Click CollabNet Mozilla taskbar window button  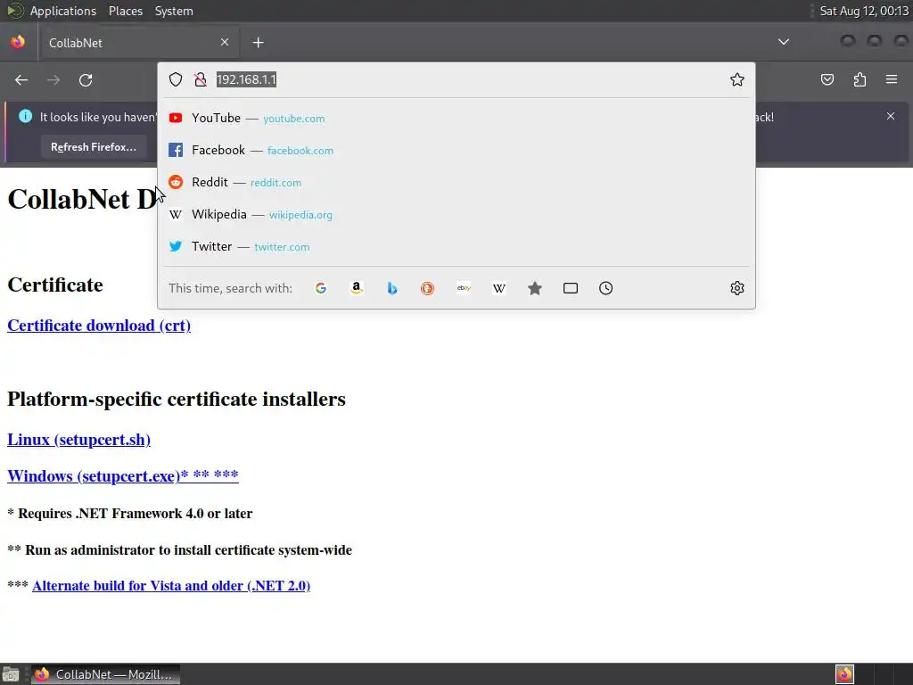(105, 674)
